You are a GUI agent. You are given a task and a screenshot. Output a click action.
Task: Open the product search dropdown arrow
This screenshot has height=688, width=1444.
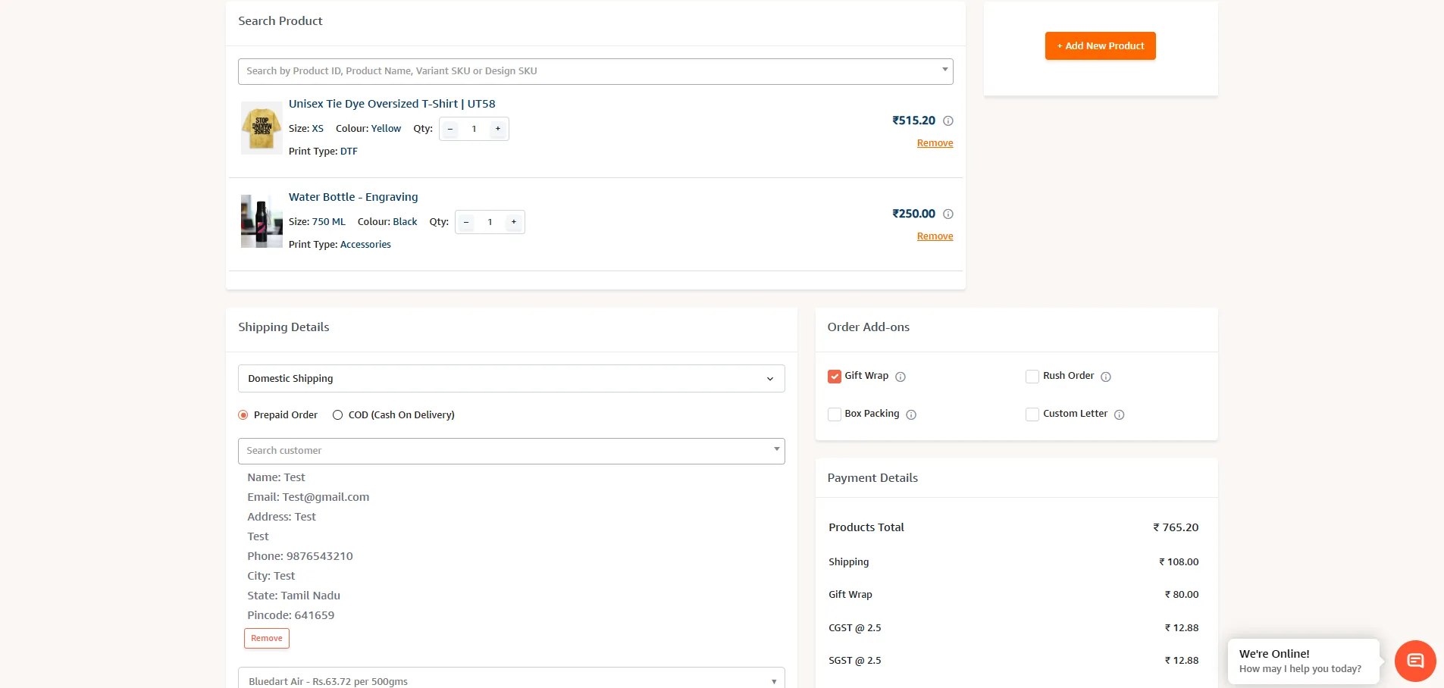pos(944,70)
